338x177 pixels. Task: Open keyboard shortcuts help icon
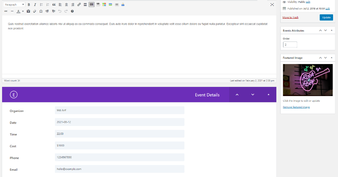click(72, 11)
